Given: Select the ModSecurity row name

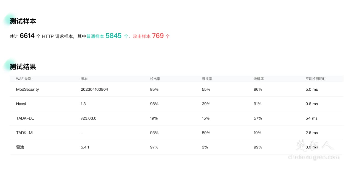Looking at the screenshot, I should (x=27, y=90).
